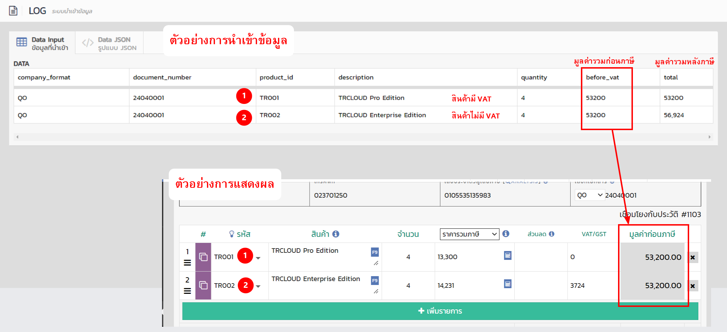727x332 pixels.
Task: Click the reorder handle for row 1
Action: click(187, 263)
